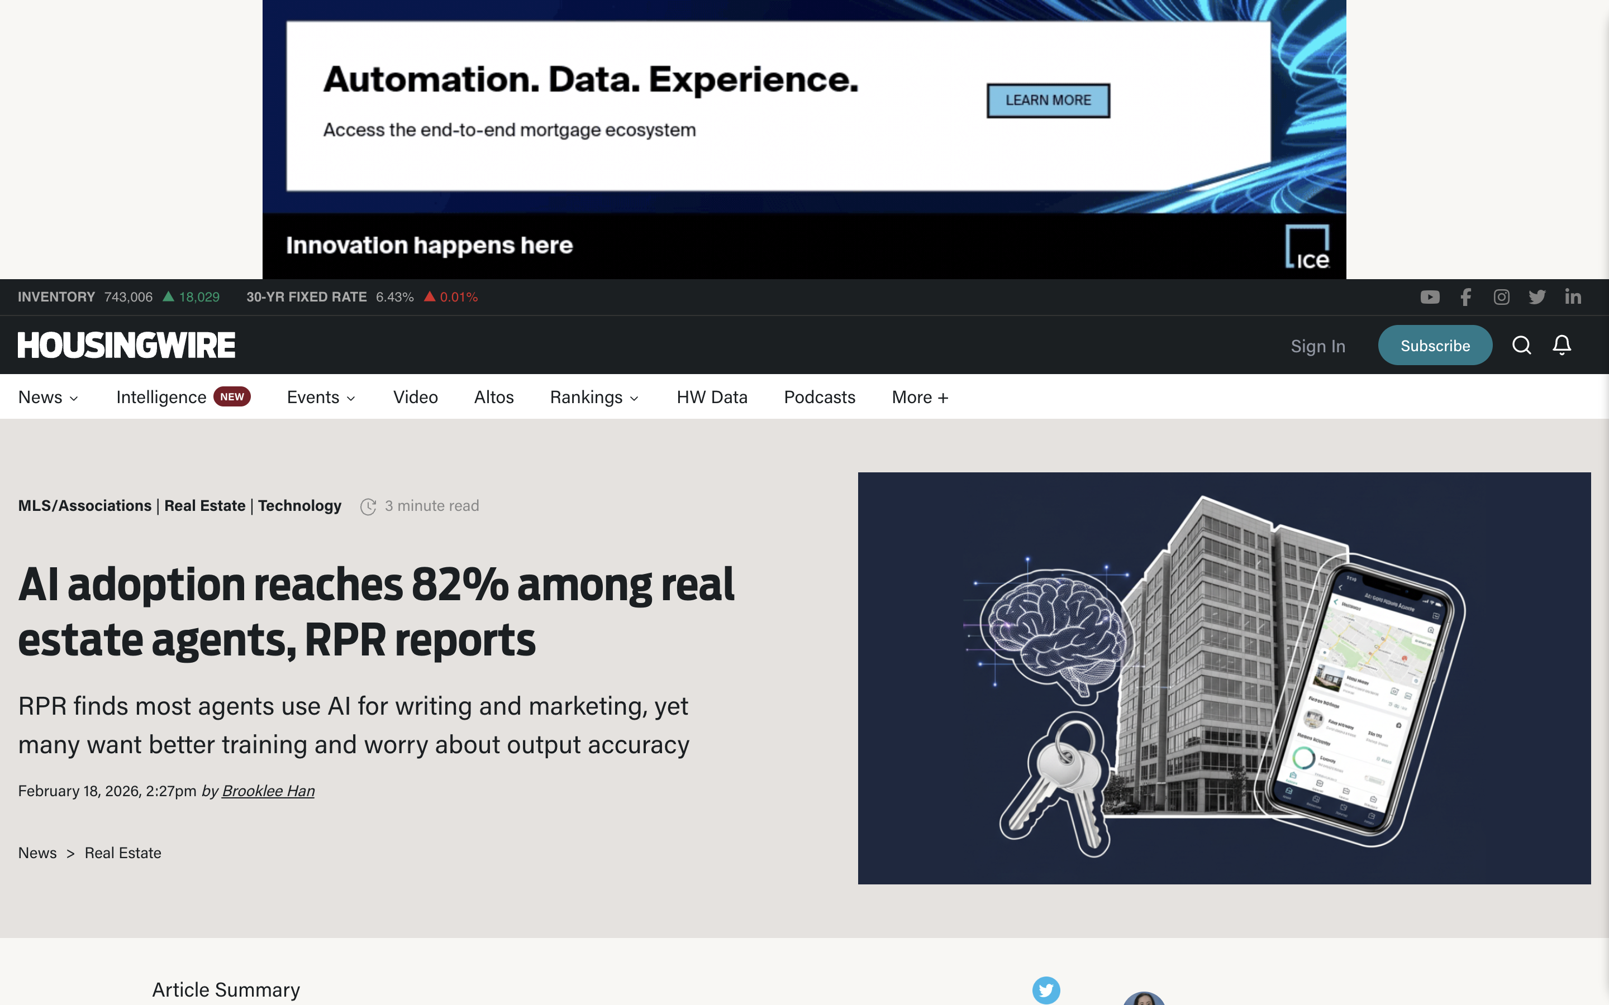Screen dimensions: 1609x1005
Task: Click LEARN MORE in the ad banner
Action: pos(1049,100)
